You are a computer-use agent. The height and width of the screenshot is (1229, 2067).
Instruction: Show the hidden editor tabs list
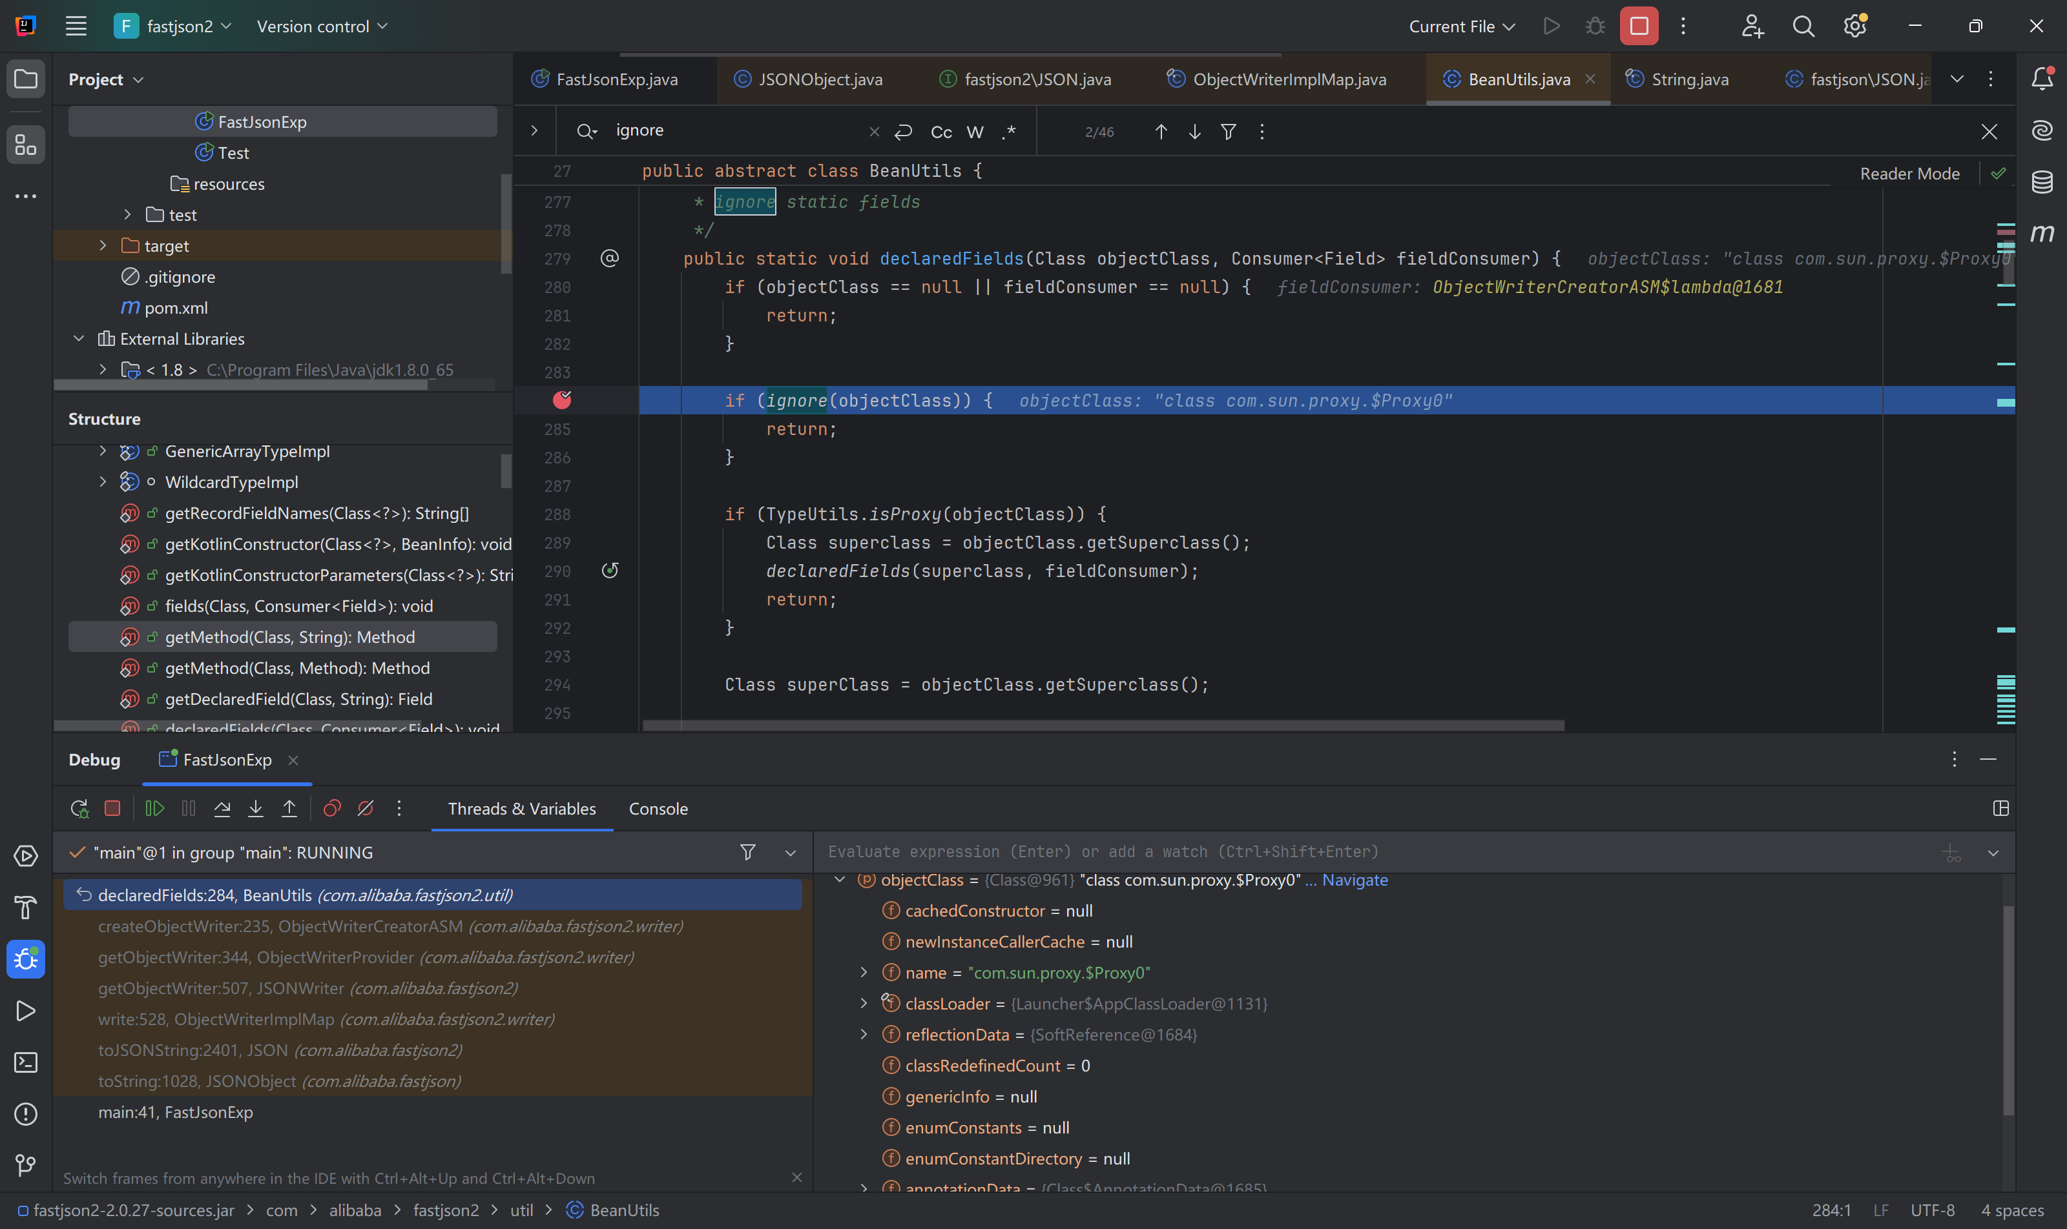[1957, 79]
